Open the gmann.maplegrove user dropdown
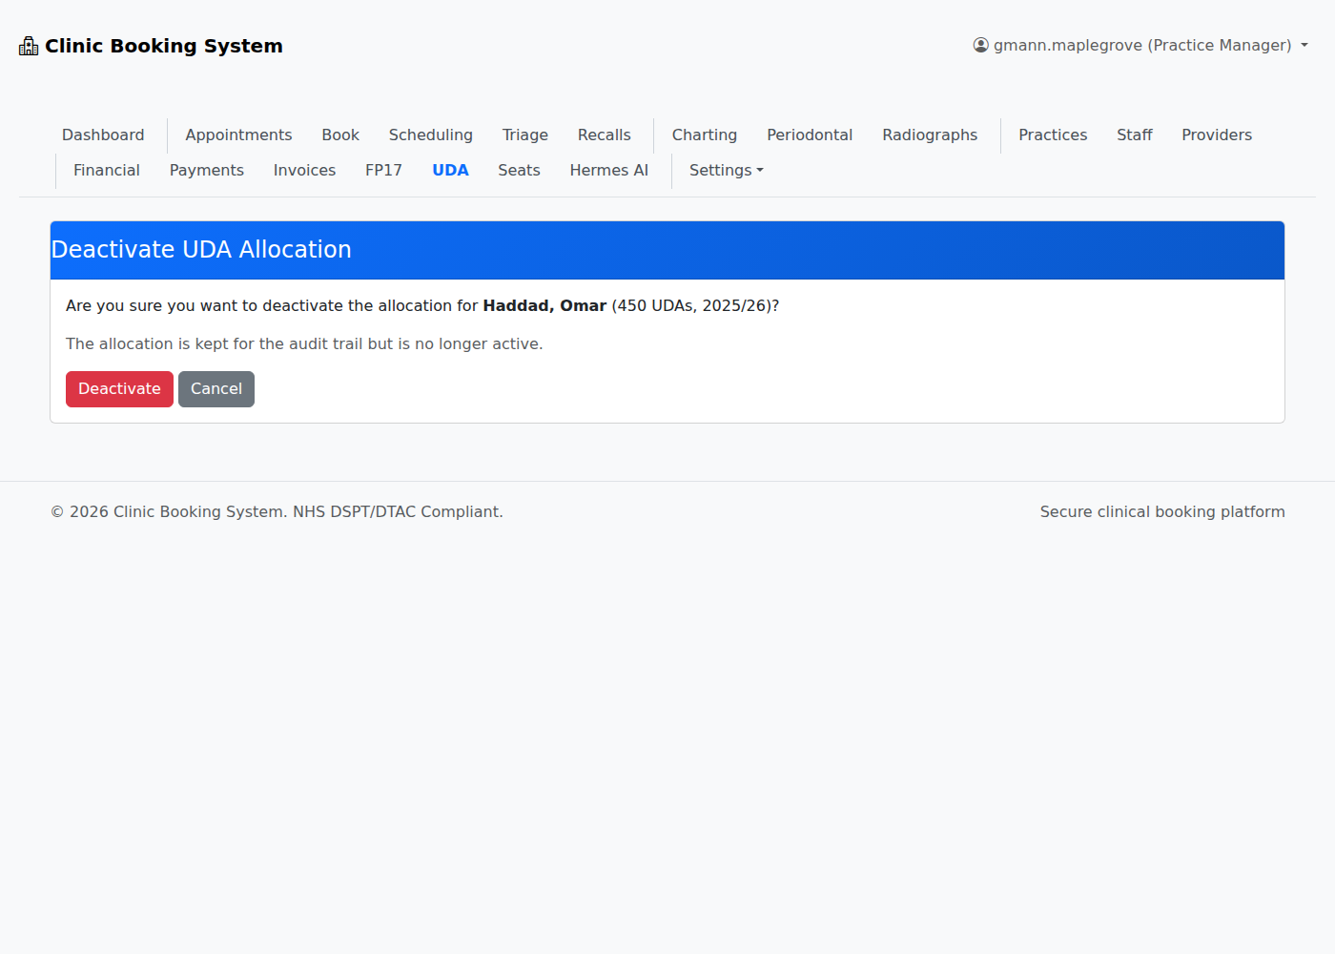 (1140, 45)
